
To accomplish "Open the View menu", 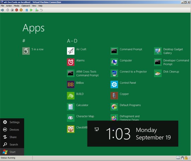I will [x=34, y=6].
